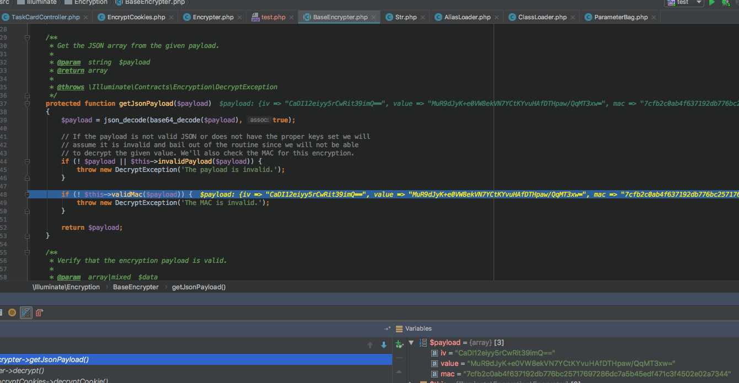Open the test run configuration dropdown
The image size is (739, 383).
point(684,3)
